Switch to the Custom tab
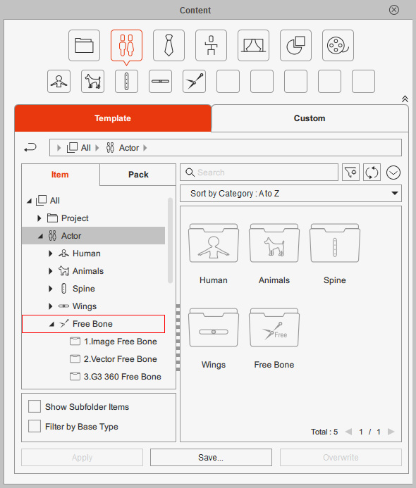This screenshot has height=488, width=416. (310, 118)
